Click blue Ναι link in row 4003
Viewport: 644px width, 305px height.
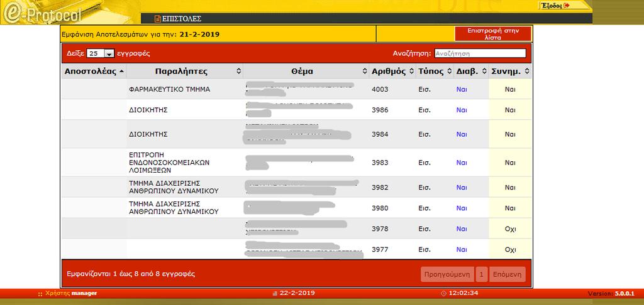click(462, 89)
